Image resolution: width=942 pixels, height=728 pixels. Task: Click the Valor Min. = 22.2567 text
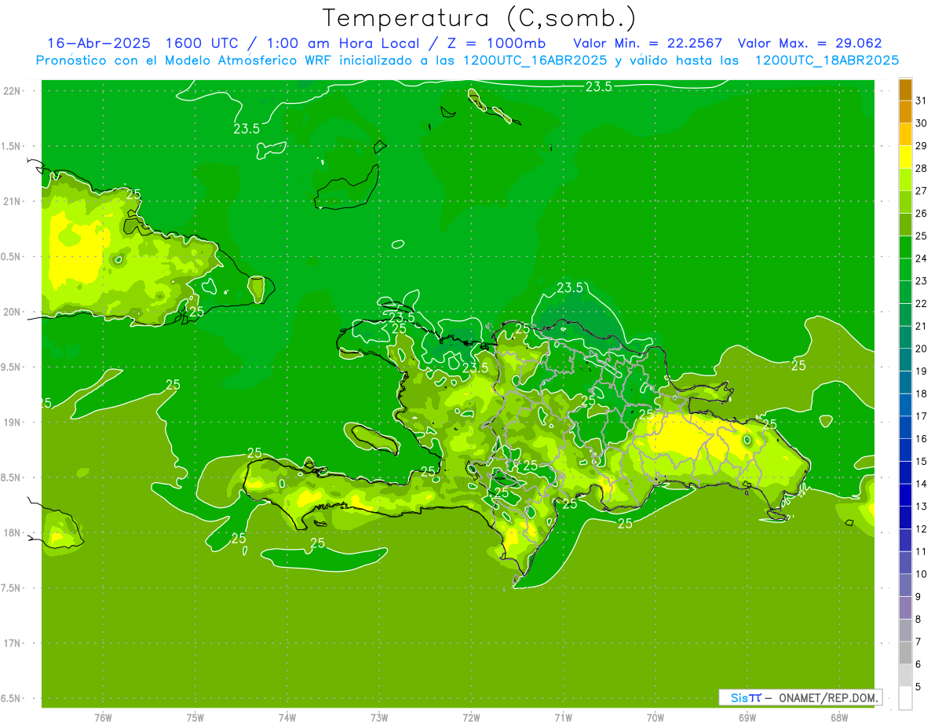pos(648,43)
